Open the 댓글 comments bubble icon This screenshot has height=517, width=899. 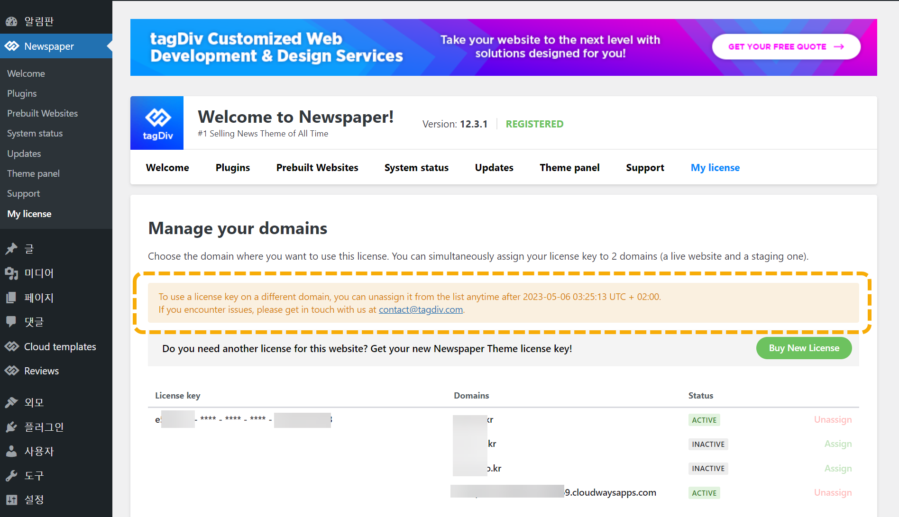[x=11, y=322]
